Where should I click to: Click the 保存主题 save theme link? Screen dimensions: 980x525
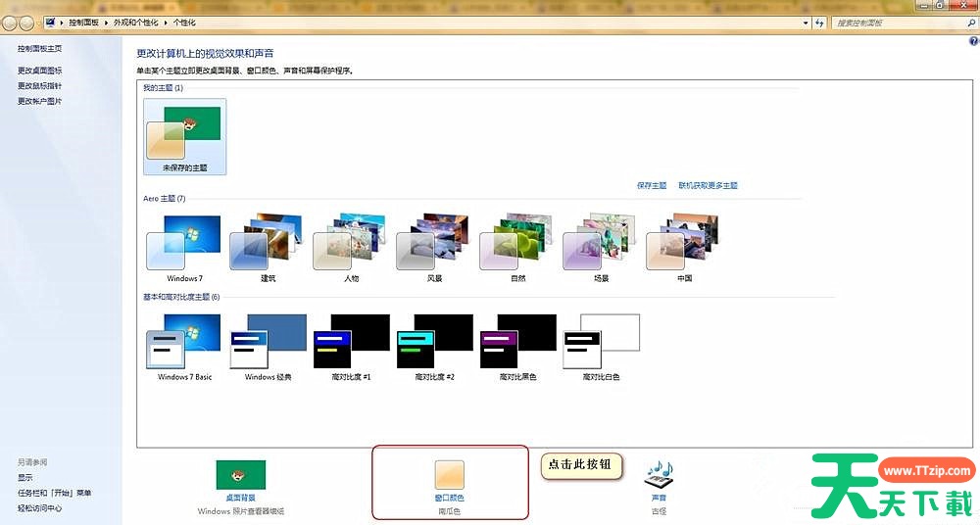(652, 186)
